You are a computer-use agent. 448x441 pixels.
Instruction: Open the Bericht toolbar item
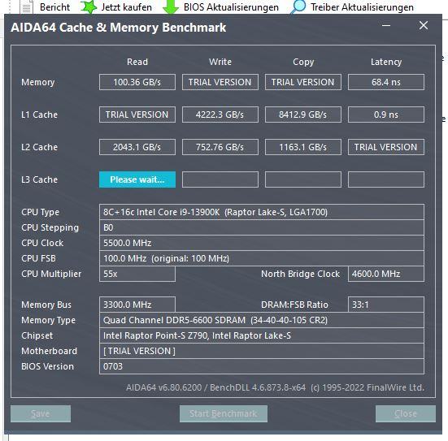coord(54,7)
